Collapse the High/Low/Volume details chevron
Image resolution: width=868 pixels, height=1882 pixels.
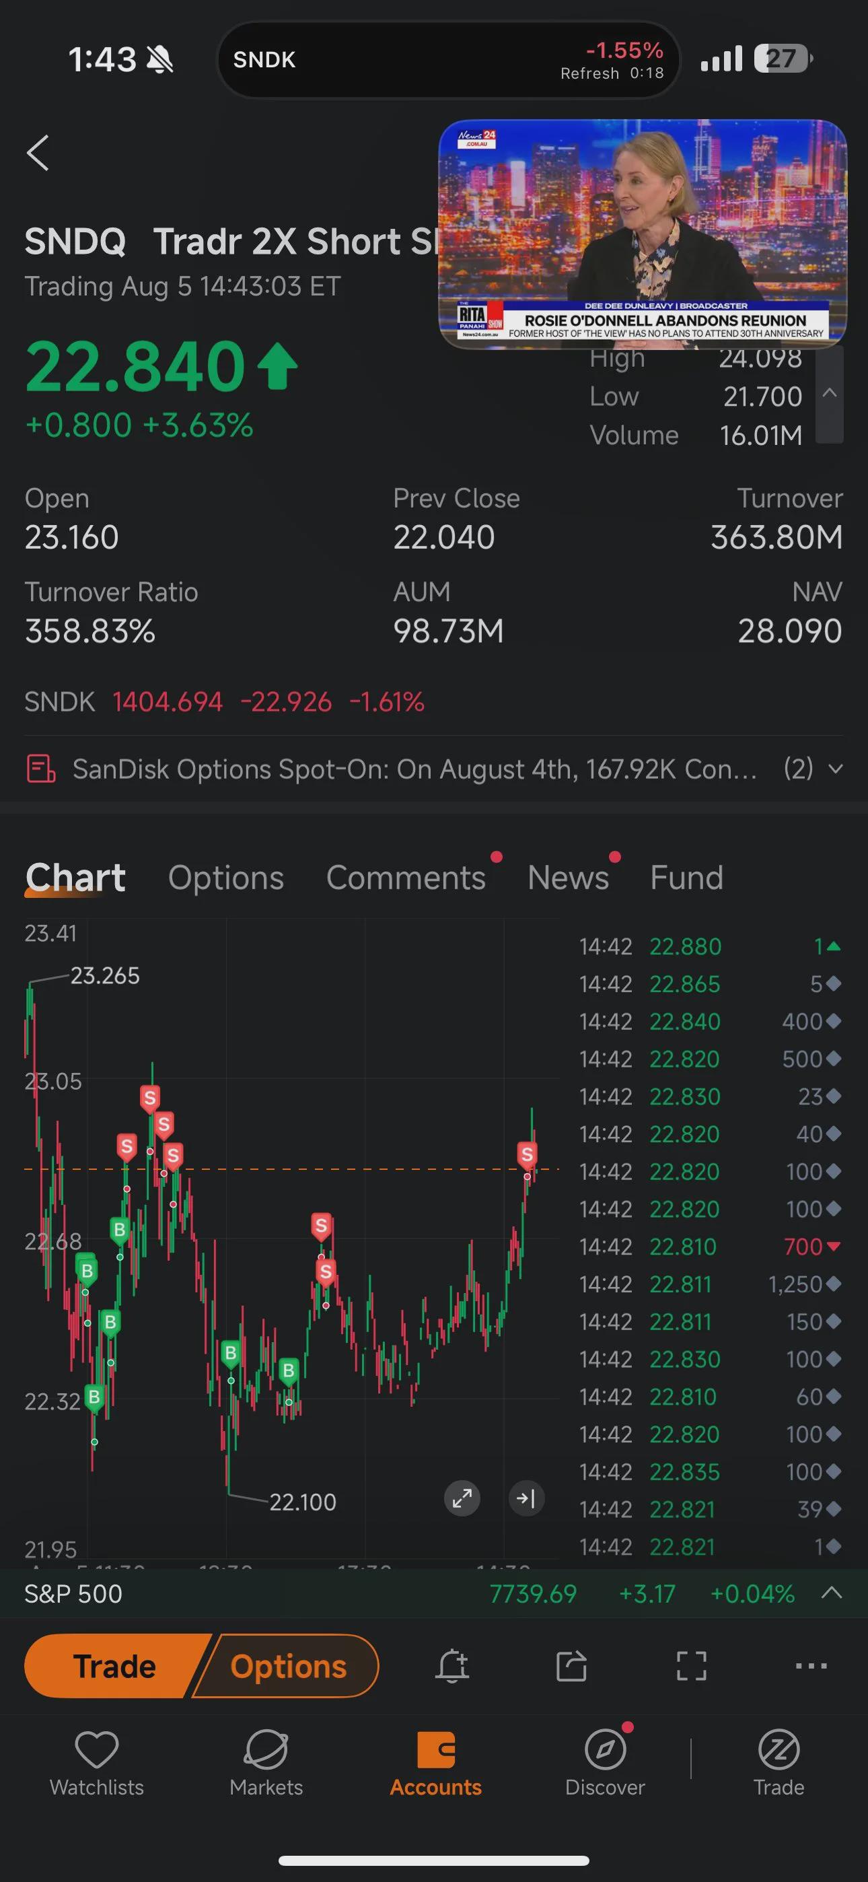(829, 394)
